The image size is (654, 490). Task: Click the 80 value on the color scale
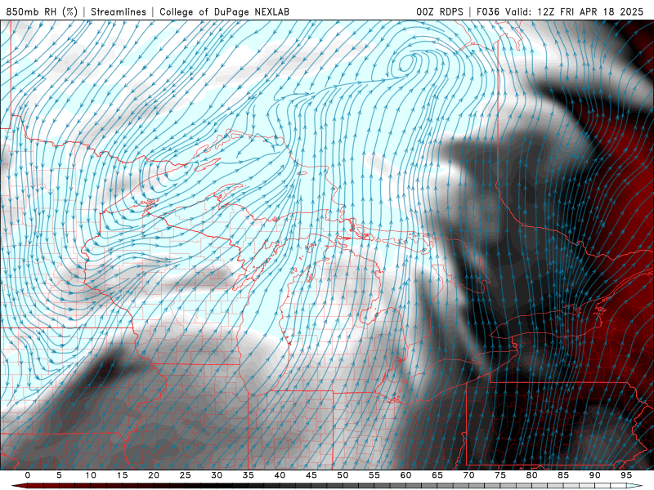click(x=531, y=475)
